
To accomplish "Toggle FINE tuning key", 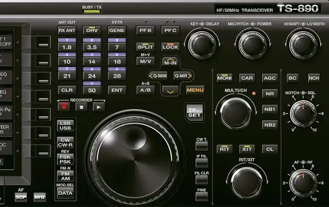I will [202, 197].
